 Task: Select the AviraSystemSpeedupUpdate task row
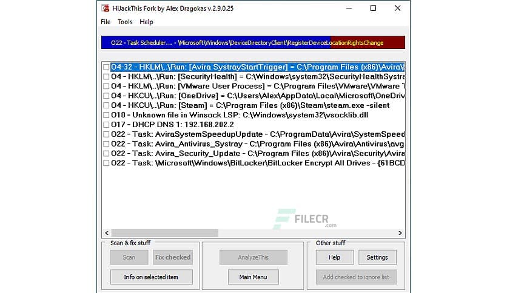tap(257, 134)
